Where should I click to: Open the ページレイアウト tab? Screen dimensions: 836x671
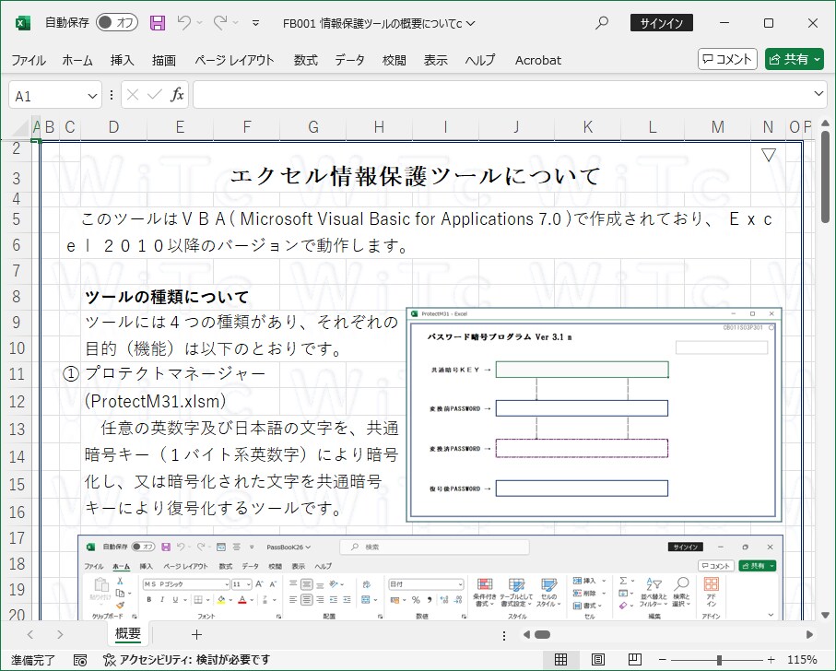234,60
